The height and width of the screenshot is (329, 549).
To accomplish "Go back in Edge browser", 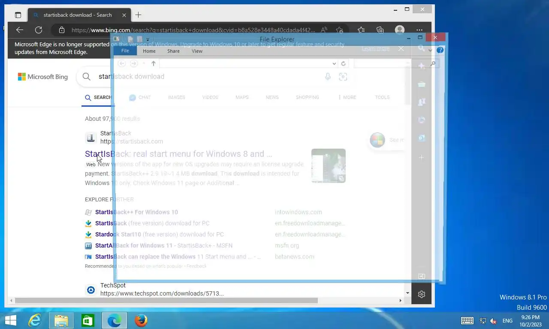I will (x=19, y=30).
